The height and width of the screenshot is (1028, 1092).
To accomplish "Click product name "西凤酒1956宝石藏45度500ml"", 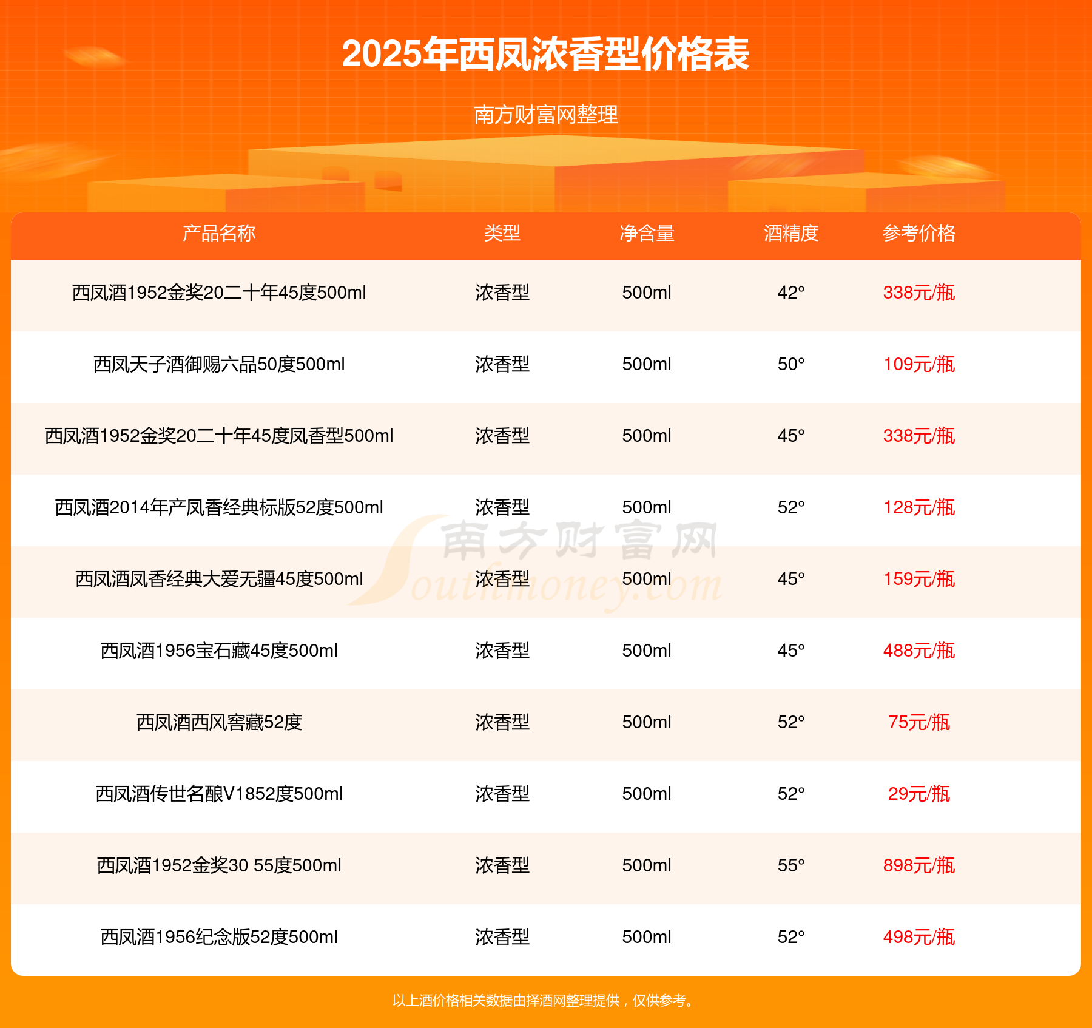I will click(x=219, y=651).
